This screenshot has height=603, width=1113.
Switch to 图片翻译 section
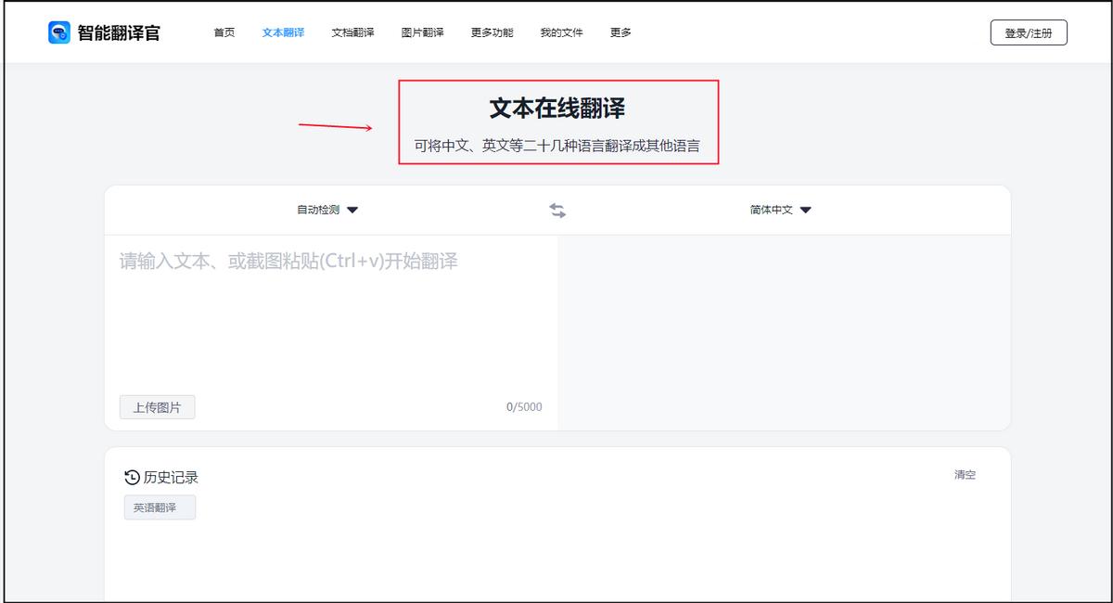[x=425, y=32]
